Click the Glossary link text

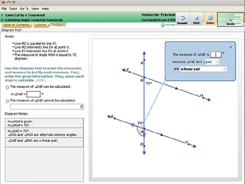pos(170,25)
